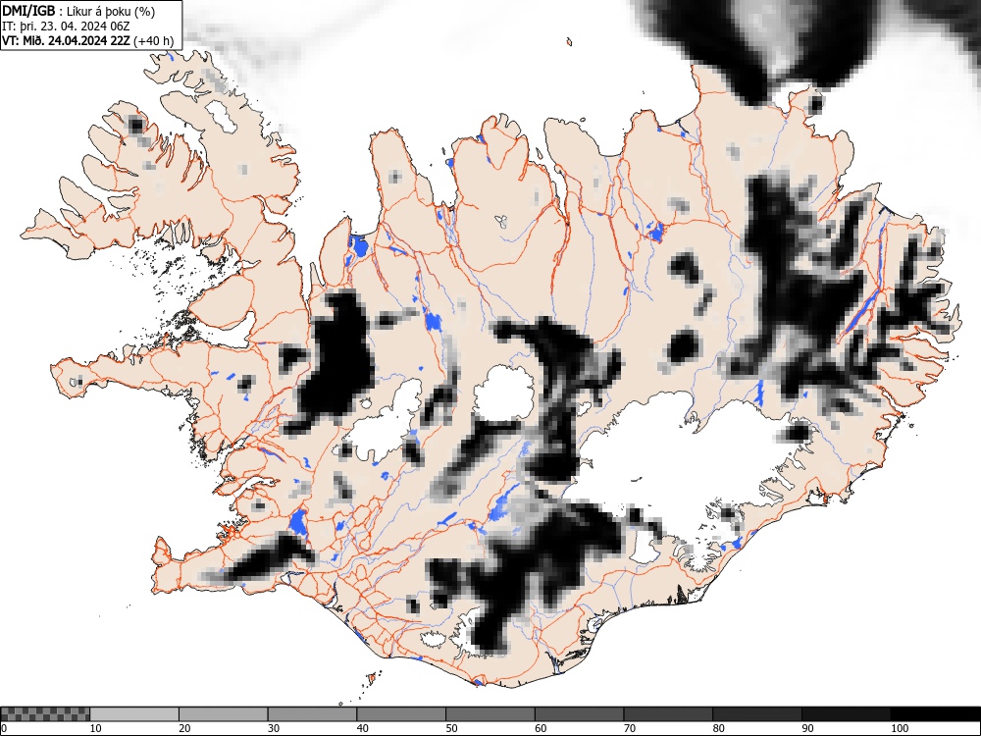
Task: Click the legend label "50"
Action: pyautogui.click(x=451, y=728)
